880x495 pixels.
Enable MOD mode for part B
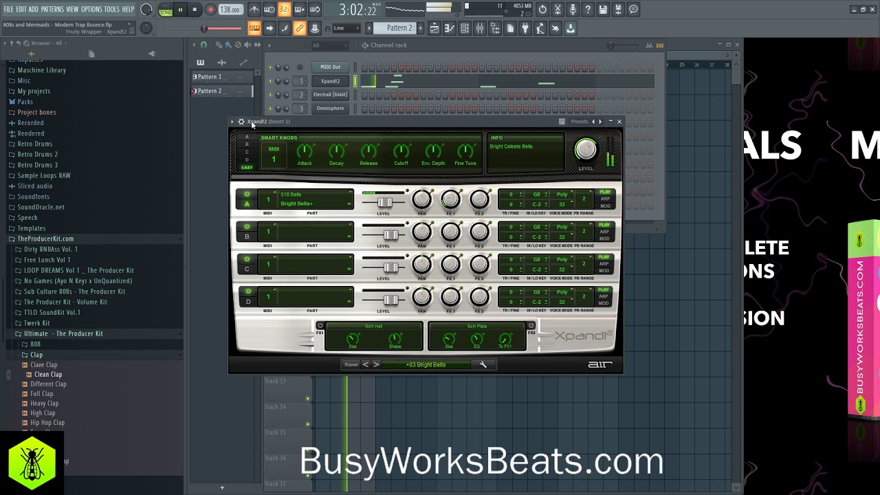[605, 239]
